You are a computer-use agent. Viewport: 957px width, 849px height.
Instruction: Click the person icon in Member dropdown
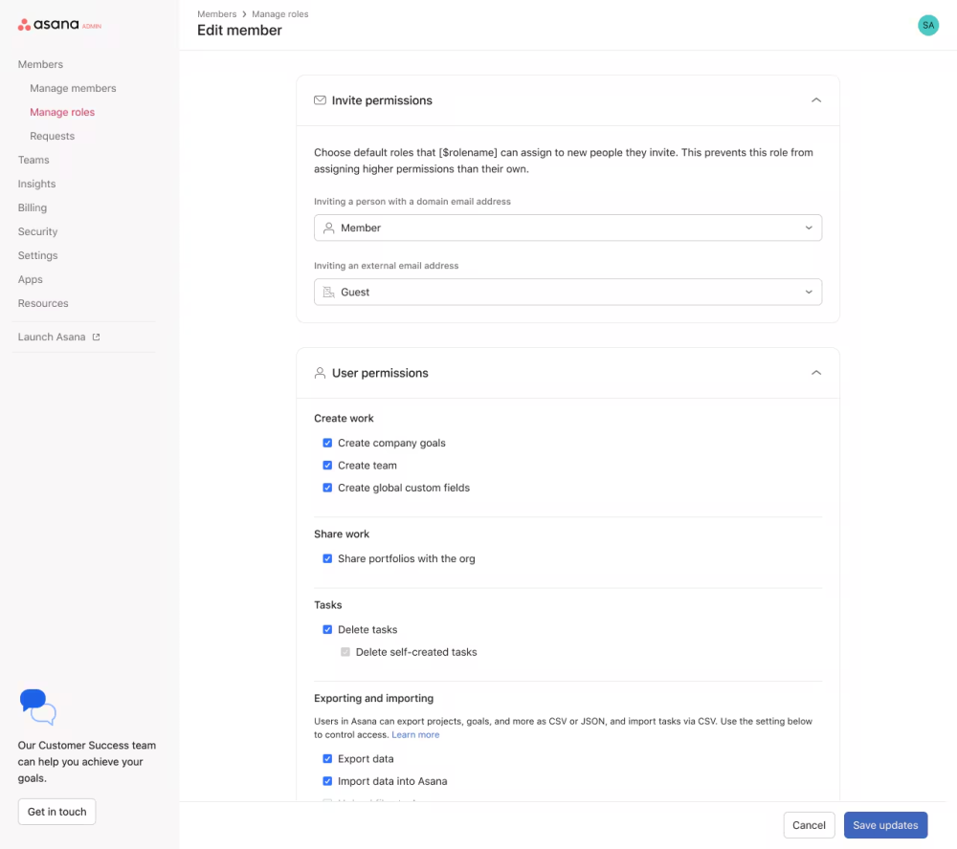coord(329,229)
